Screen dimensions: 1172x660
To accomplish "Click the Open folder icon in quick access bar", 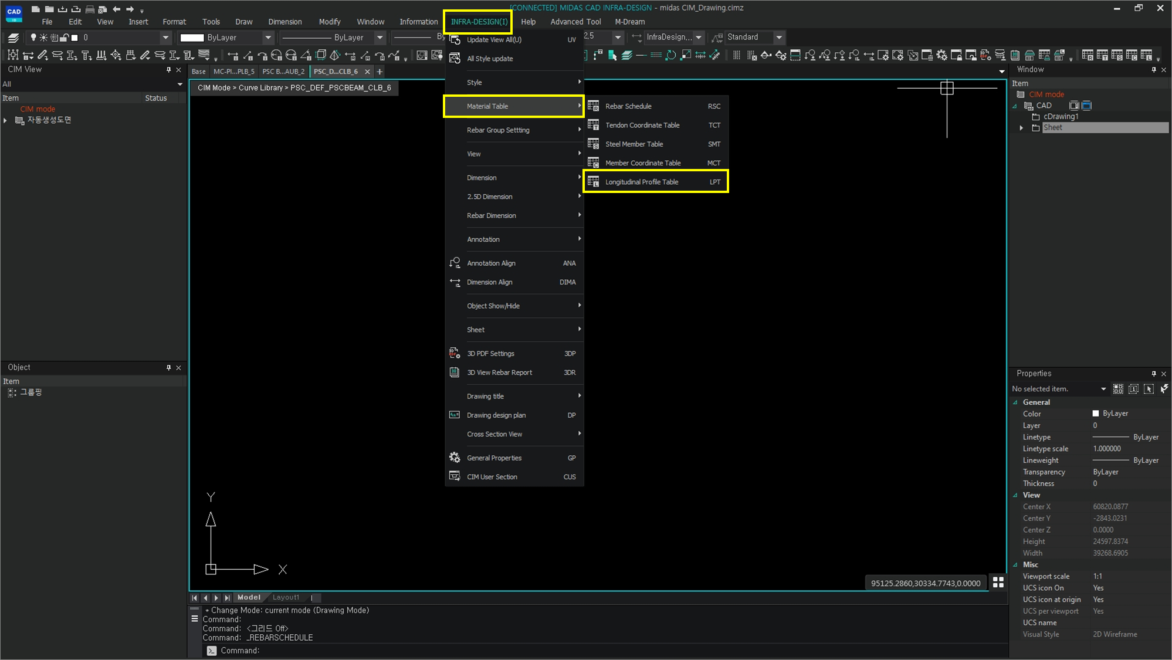I will (x=49, y=9).
